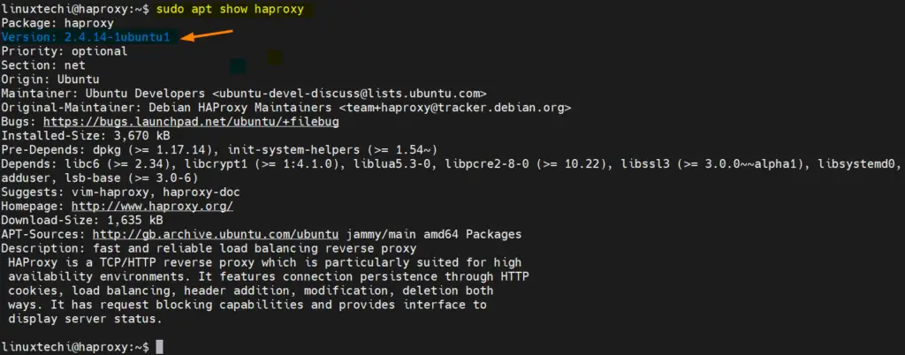
Task: Click the Package: haproxy line
Action: (x=57, y=23)
